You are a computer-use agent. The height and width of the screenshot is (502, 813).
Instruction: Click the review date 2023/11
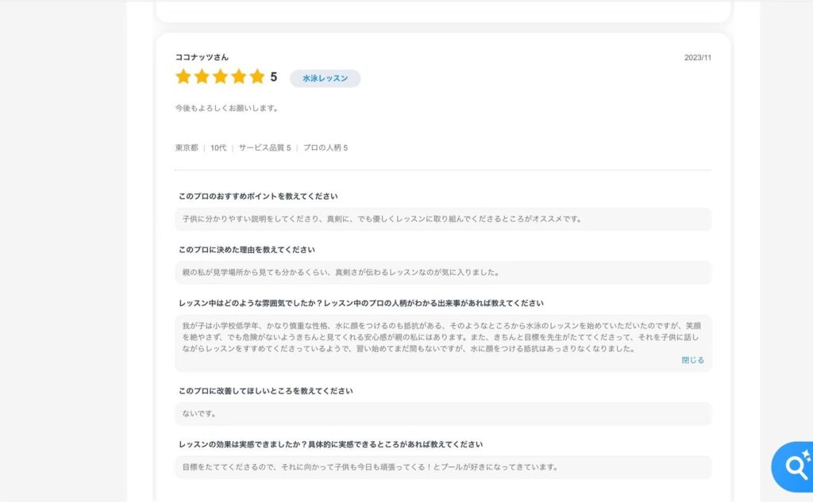[697, 57]
